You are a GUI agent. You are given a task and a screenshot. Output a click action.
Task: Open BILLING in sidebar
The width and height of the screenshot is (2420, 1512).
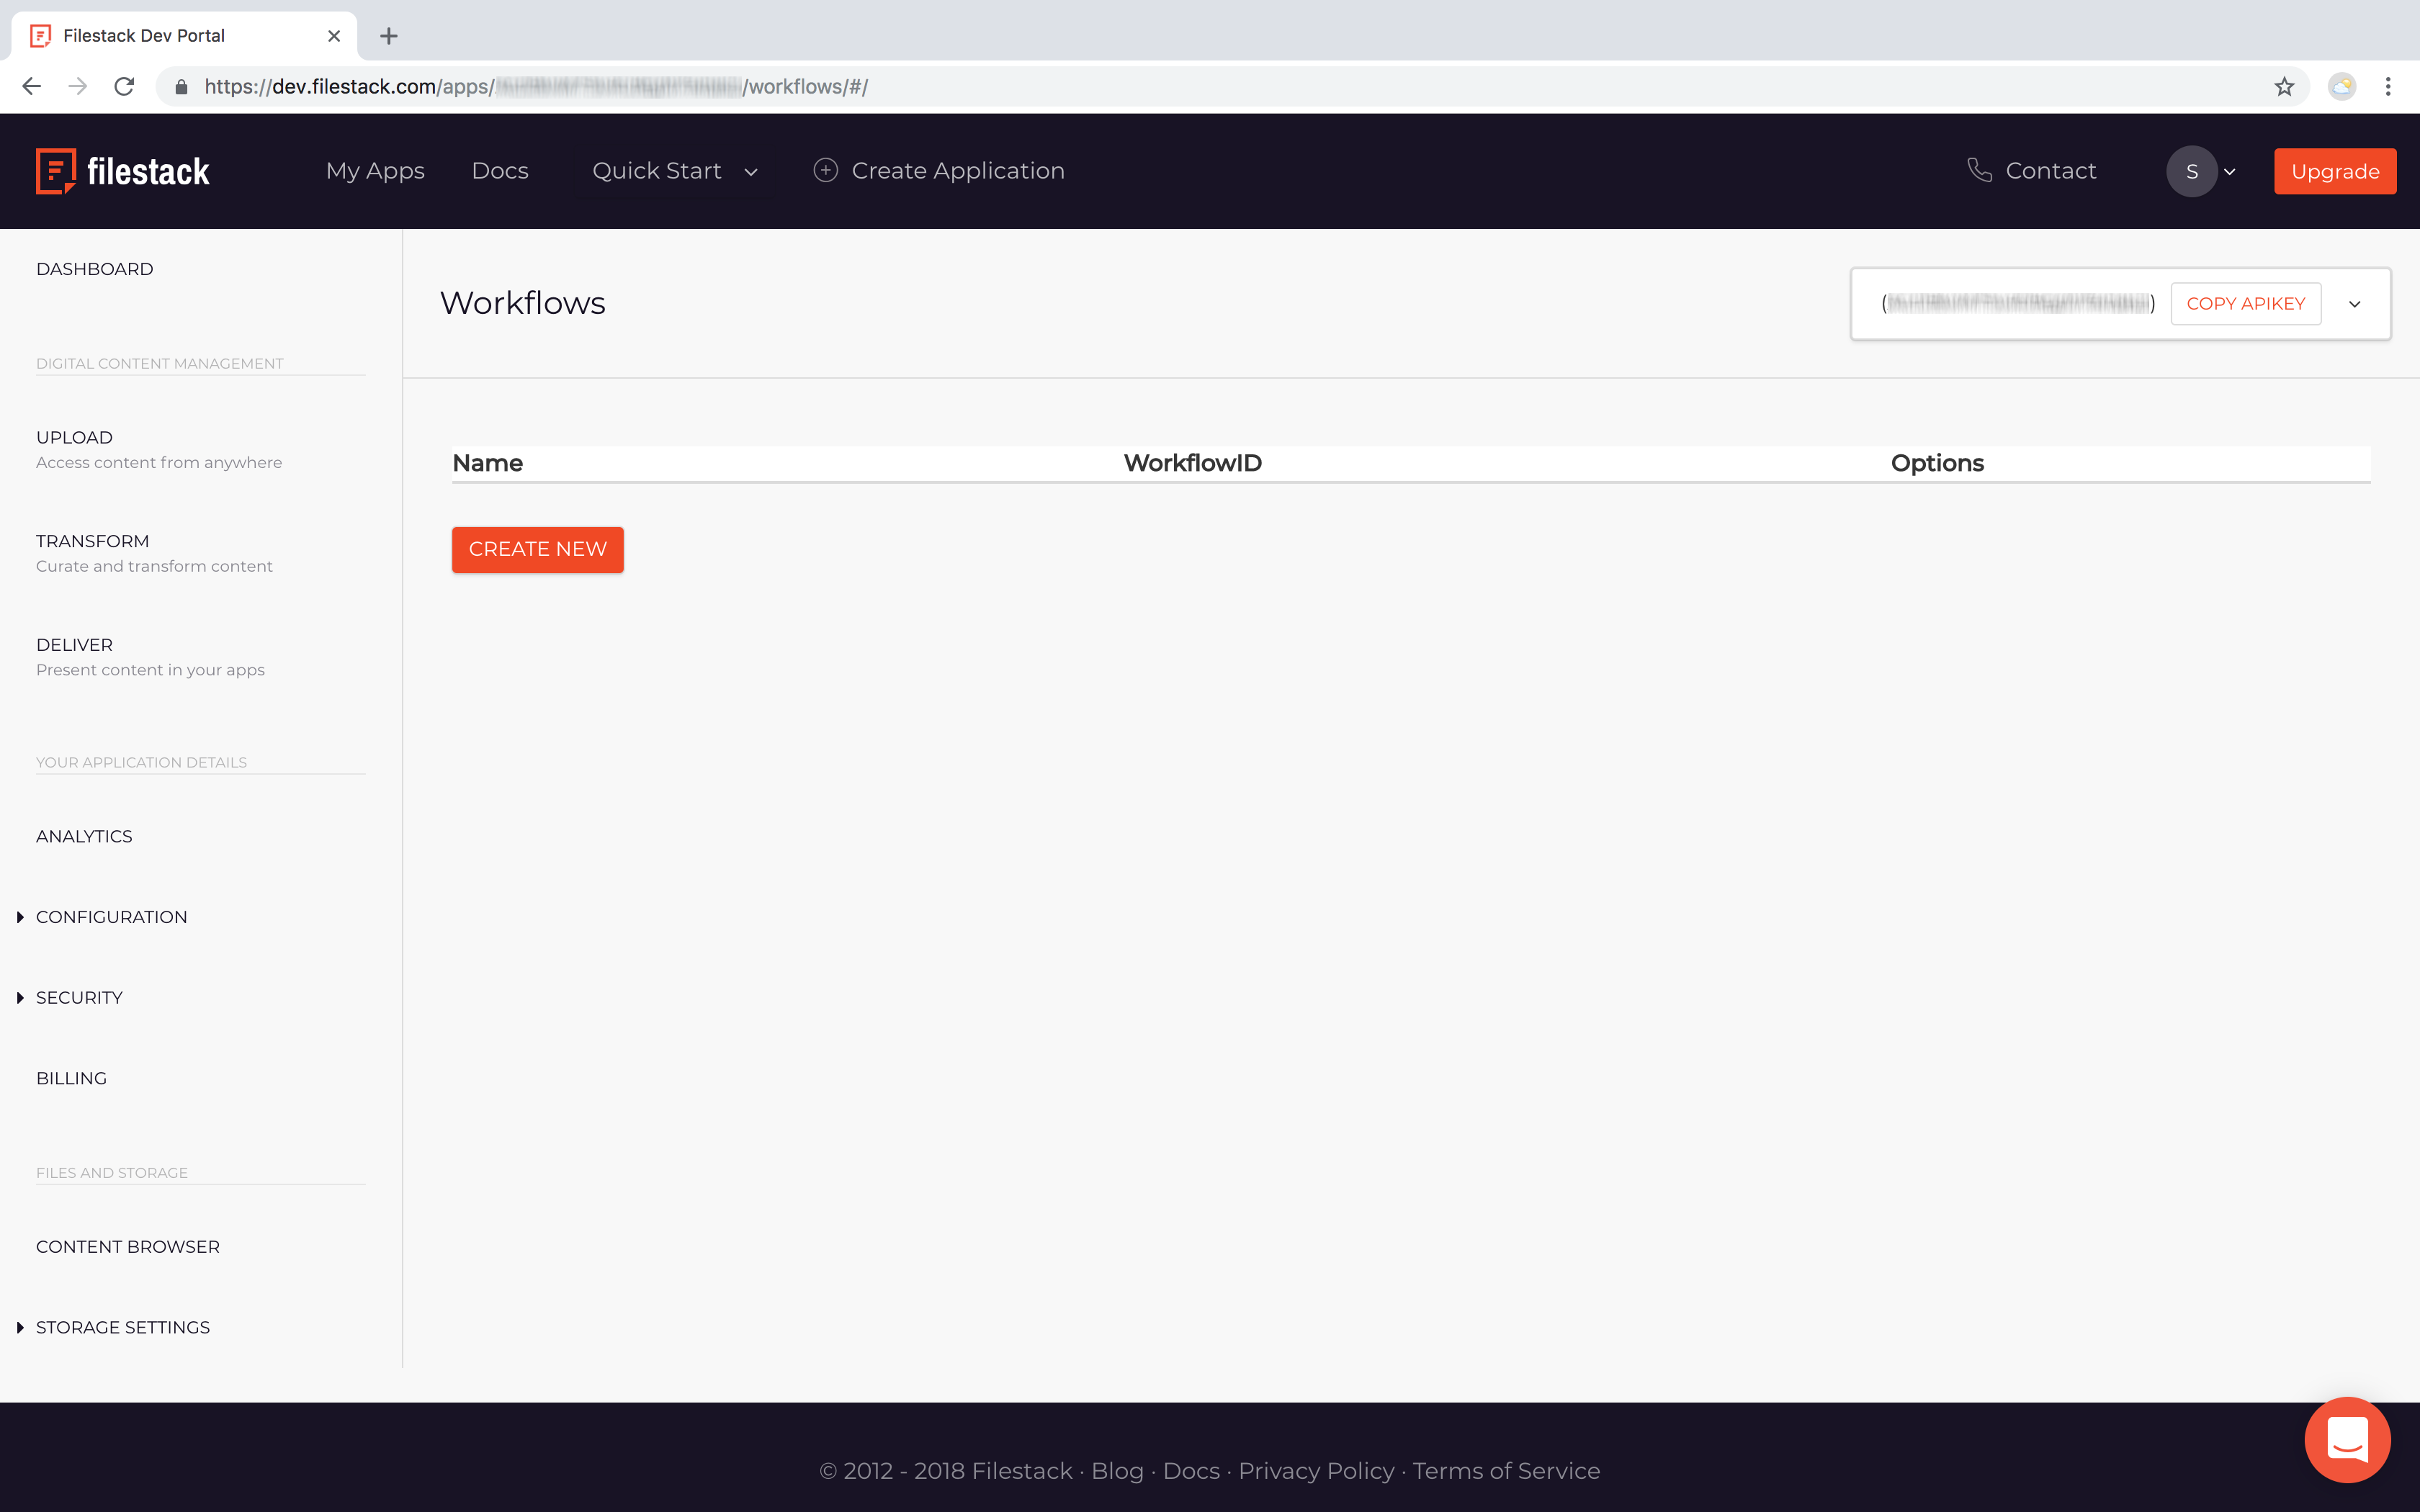click(71, 1078)
